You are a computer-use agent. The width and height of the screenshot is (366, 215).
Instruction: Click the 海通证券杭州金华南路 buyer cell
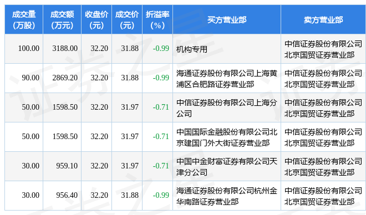click(x=227, y=196)
